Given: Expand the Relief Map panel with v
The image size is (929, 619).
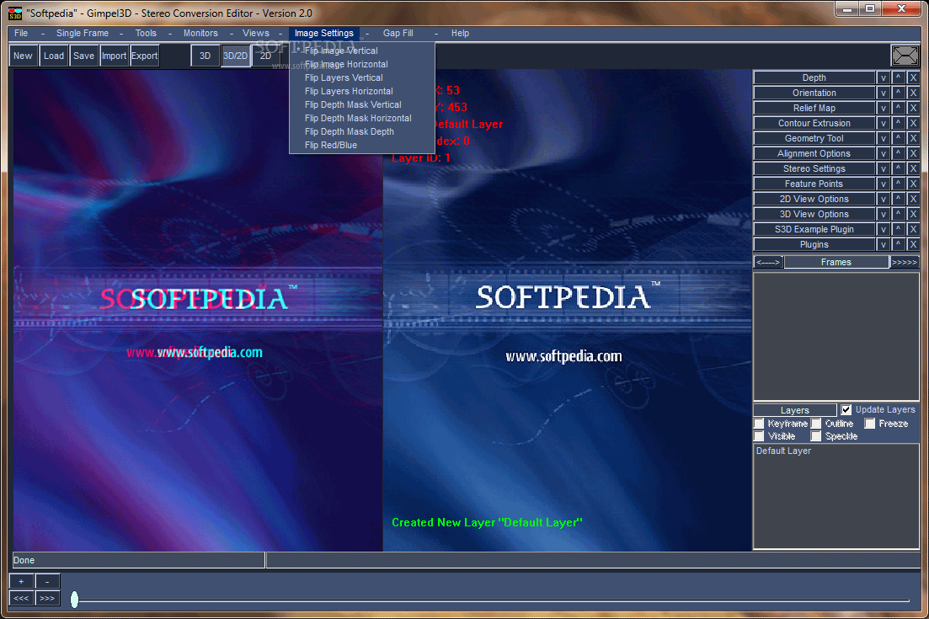Looking at the screenshot, I should pyautogui.click(x=884, y=108).
